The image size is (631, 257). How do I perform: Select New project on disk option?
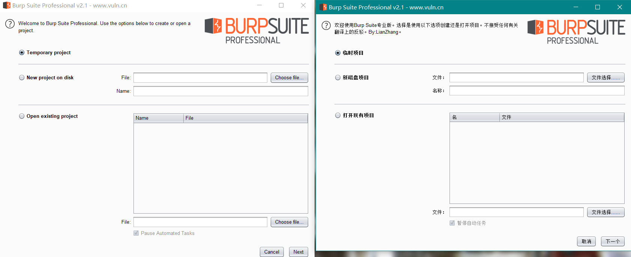tap(22, 78)
